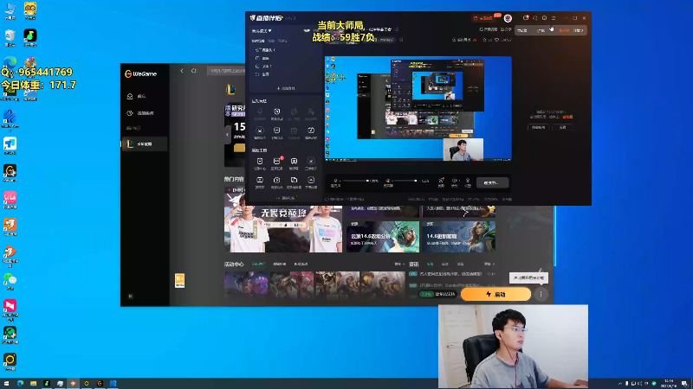Click the orange badge button beside the avatar
This screenshot has width=693, height=389.
[486, 18]
